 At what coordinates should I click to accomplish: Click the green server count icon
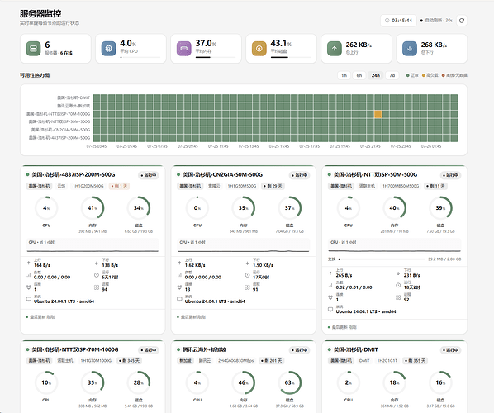pyautogui.click(x=33, y=49)
